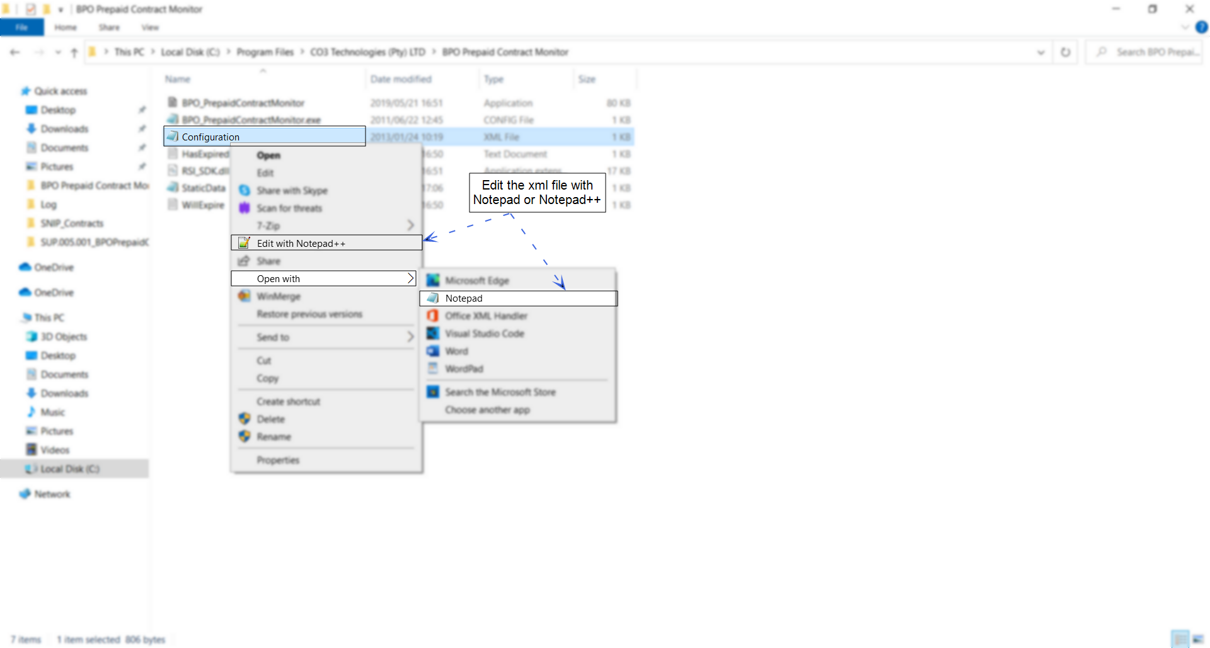1210x648 pixels.
Task: Click the breadcrumb chevron right after Program Files
Action: click(x=302, y=52)
